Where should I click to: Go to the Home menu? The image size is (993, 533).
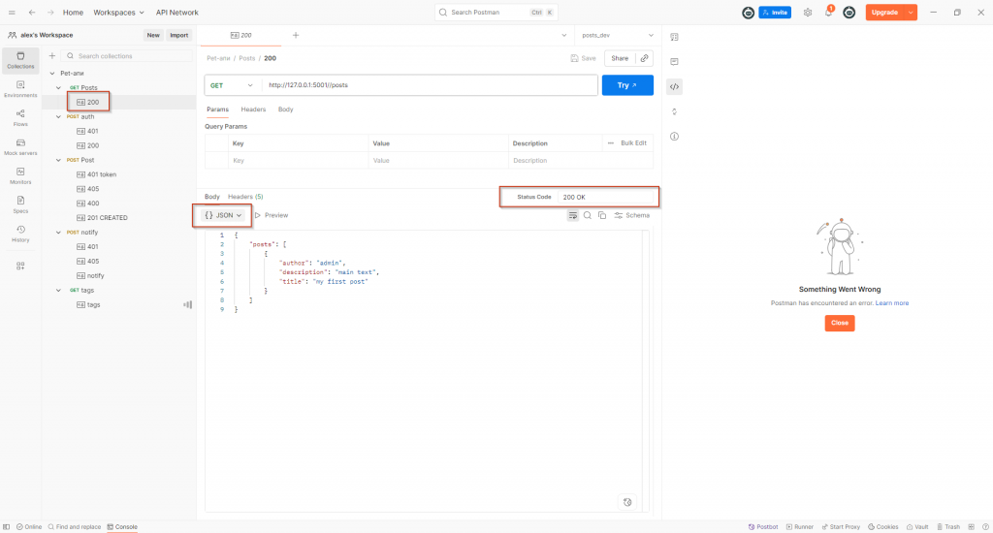coord(73,12)
